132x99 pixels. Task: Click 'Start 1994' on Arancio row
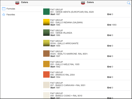click(x=55, y=77)
